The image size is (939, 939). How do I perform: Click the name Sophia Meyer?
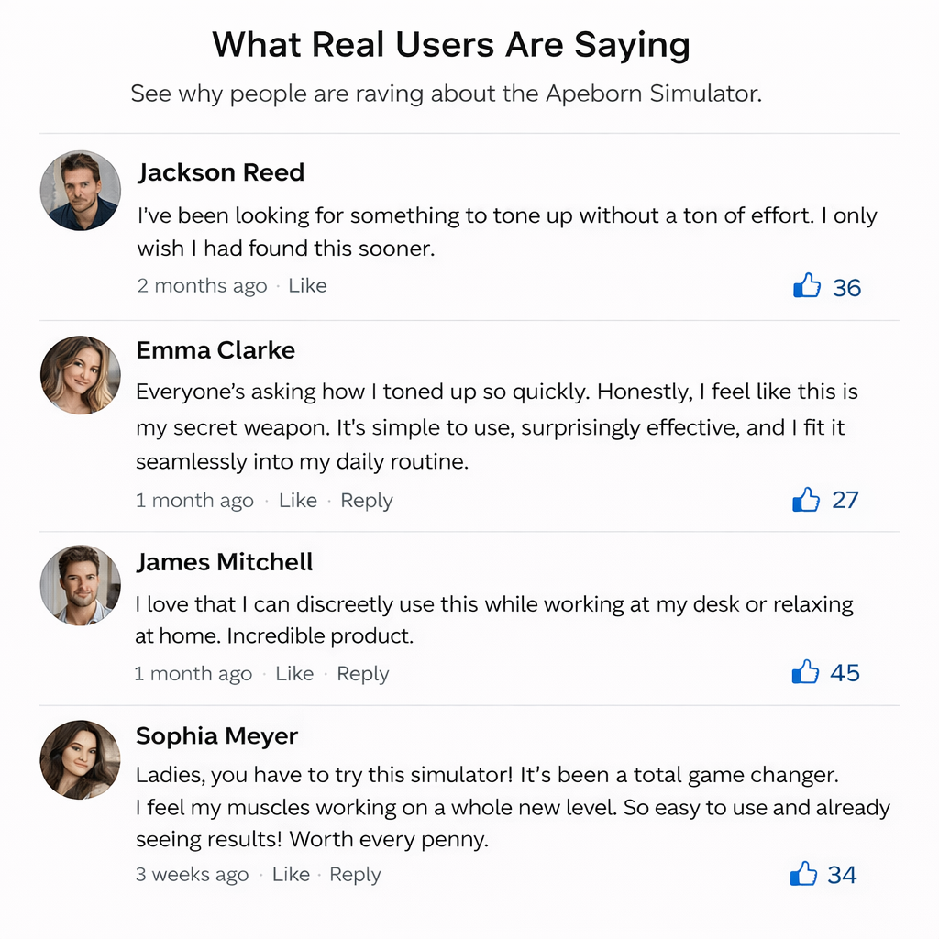pyautogui.click(x=216, y=736)
